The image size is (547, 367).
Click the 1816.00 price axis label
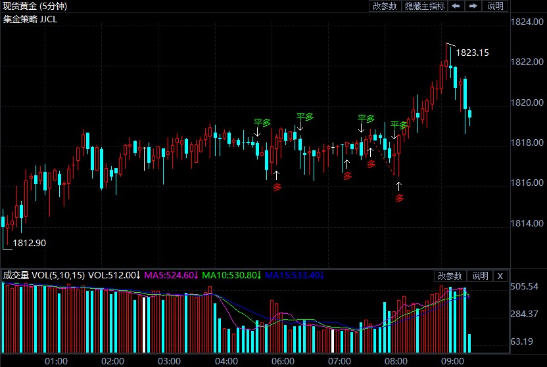(527, 183)
